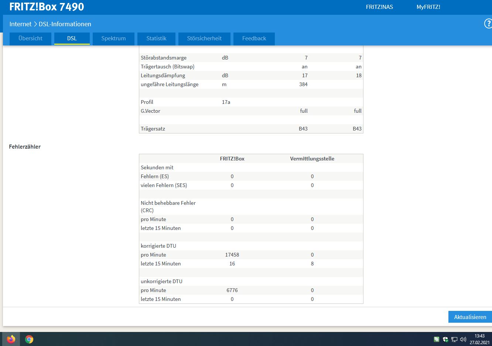Click the Vermittlungsstelle korrigierte DTU value 8
This screenshot has width=492, height=346.
coord(312,264)
